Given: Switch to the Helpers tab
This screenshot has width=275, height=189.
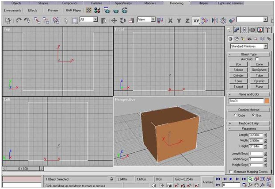Looking at the screenshot, I should coord(204,3).
